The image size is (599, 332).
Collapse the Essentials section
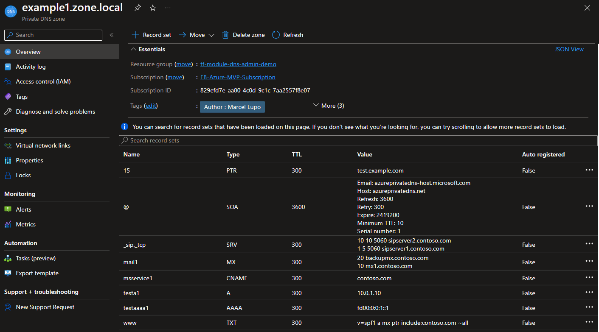pyautogui.click(x=148, y=49)
